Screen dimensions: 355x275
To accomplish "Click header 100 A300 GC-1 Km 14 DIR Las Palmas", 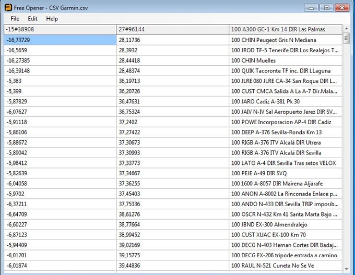I will (286, 29).
